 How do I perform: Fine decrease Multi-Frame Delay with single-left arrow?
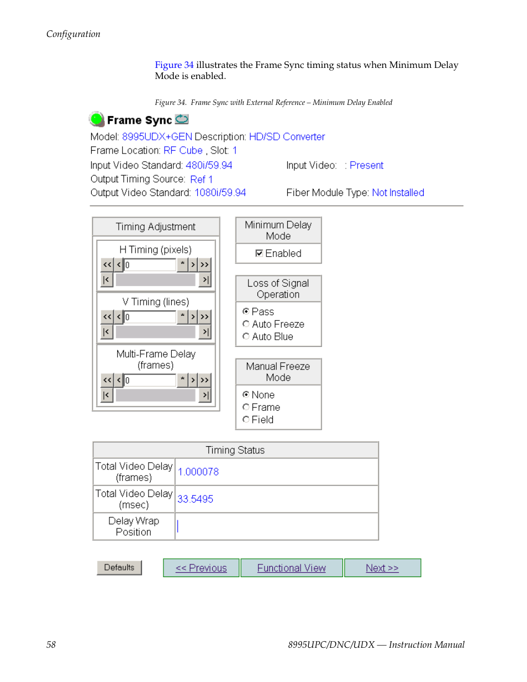(118, 380)
